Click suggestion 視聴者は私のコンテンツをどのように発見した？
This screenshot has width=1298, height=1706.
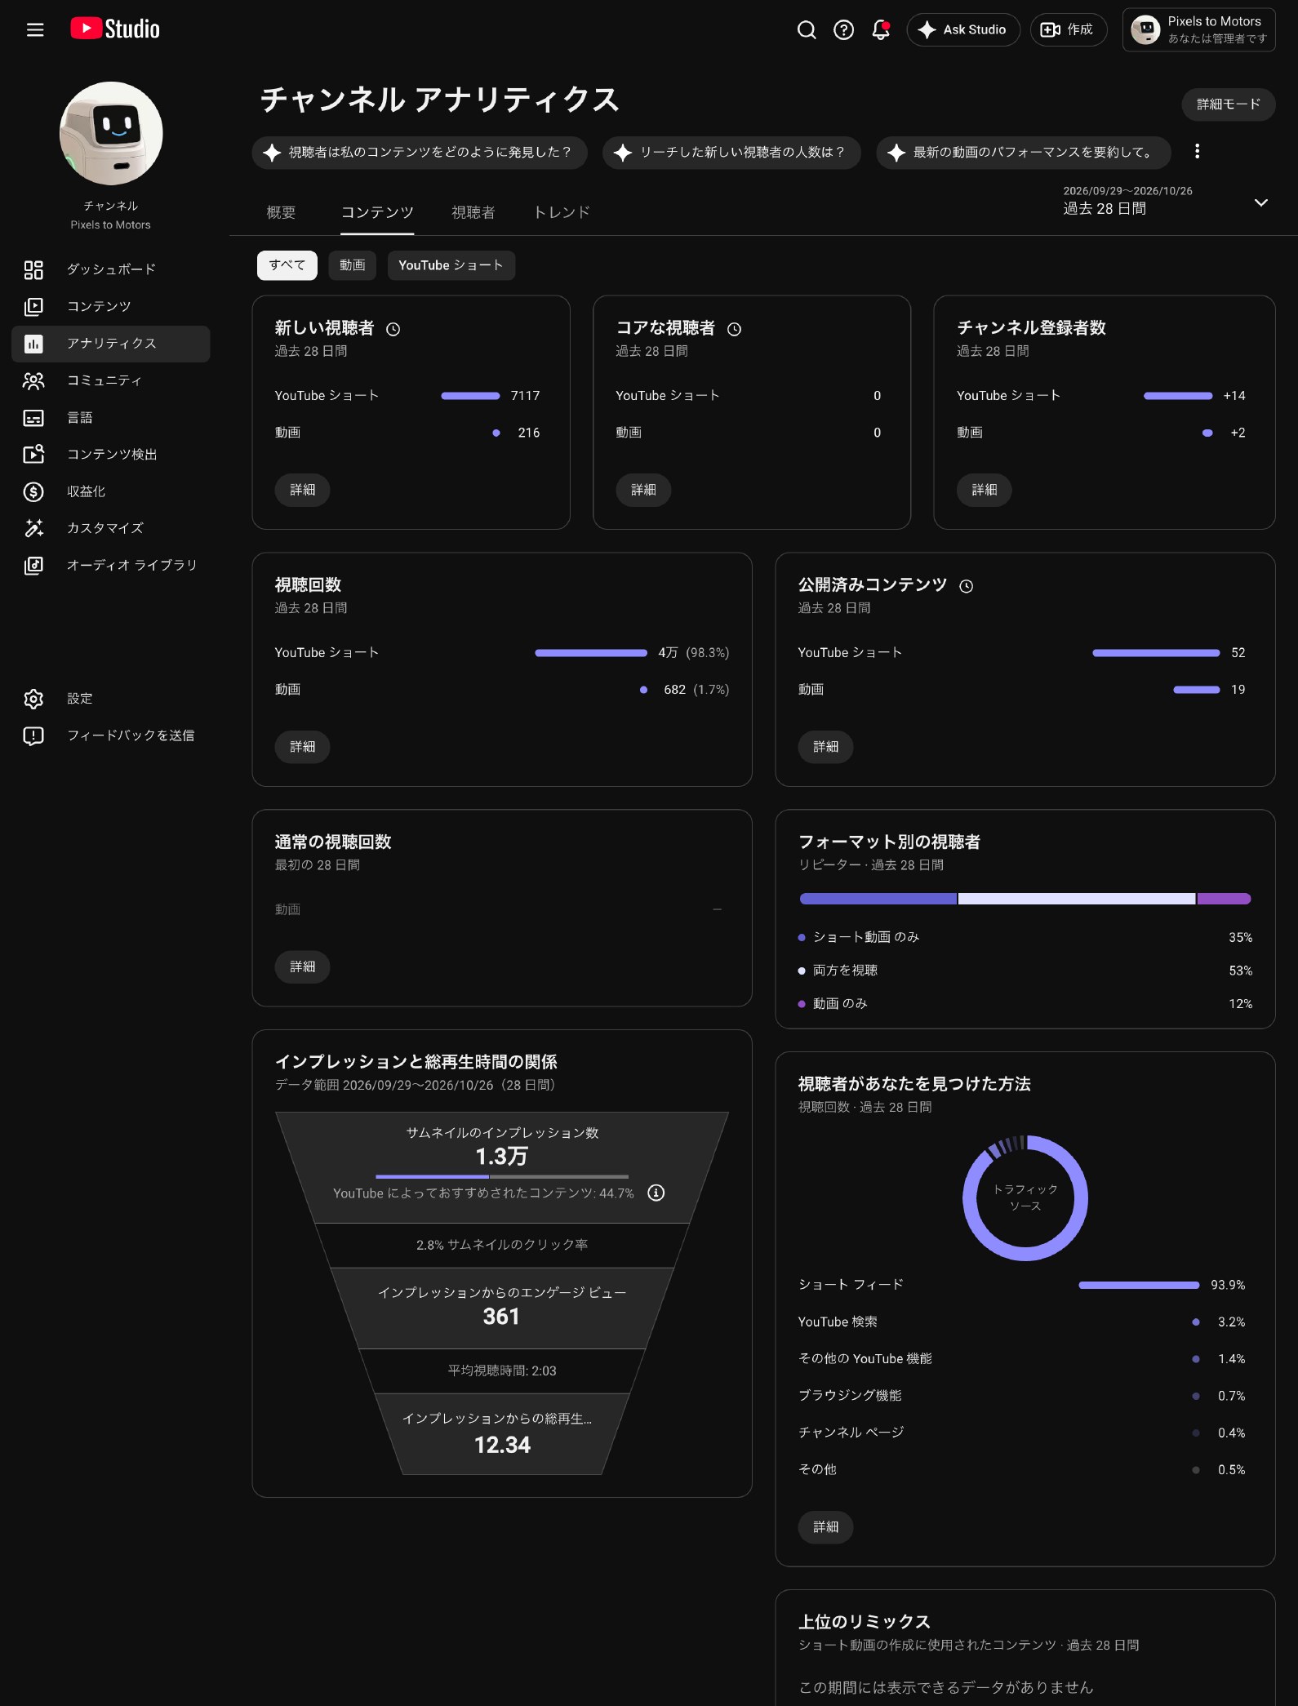point(420,153)
